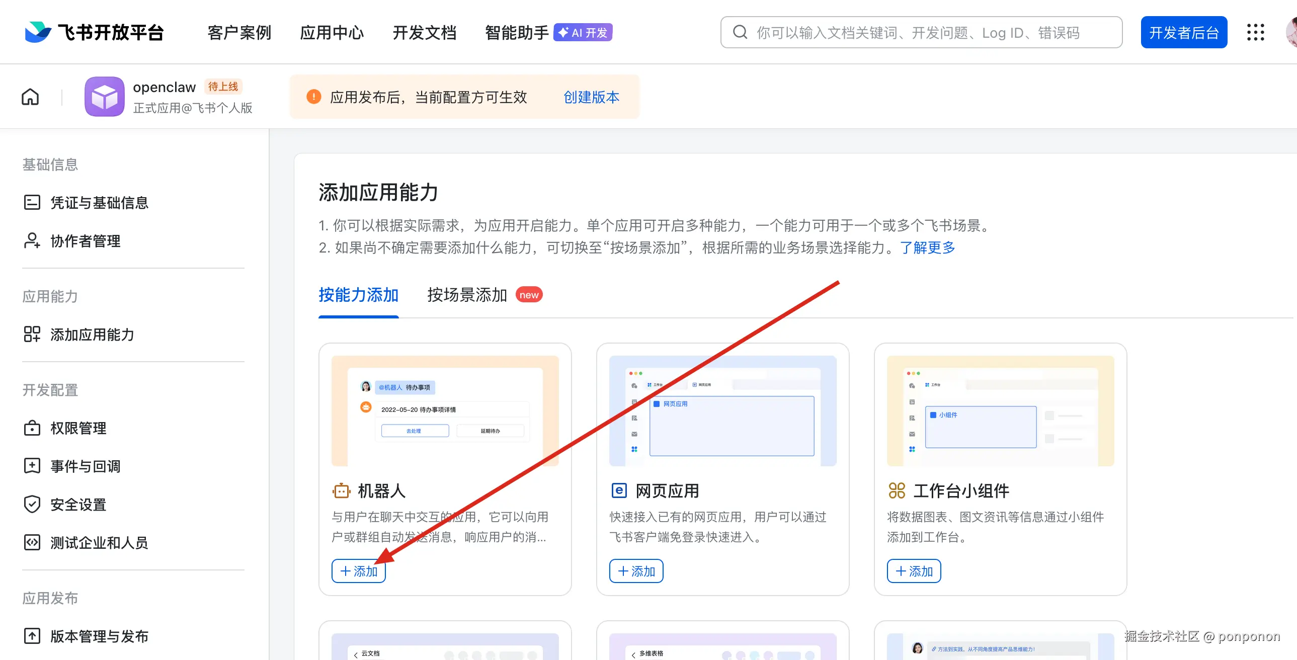This screenshot has height=660, width=1297.
Task: Open the nine-dot app grid icon
Action: pyautogui.click(x=1255, y=32)
